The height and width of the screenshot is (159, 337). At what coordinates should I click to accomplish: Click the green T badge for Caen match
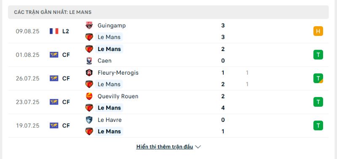[318, 55]
